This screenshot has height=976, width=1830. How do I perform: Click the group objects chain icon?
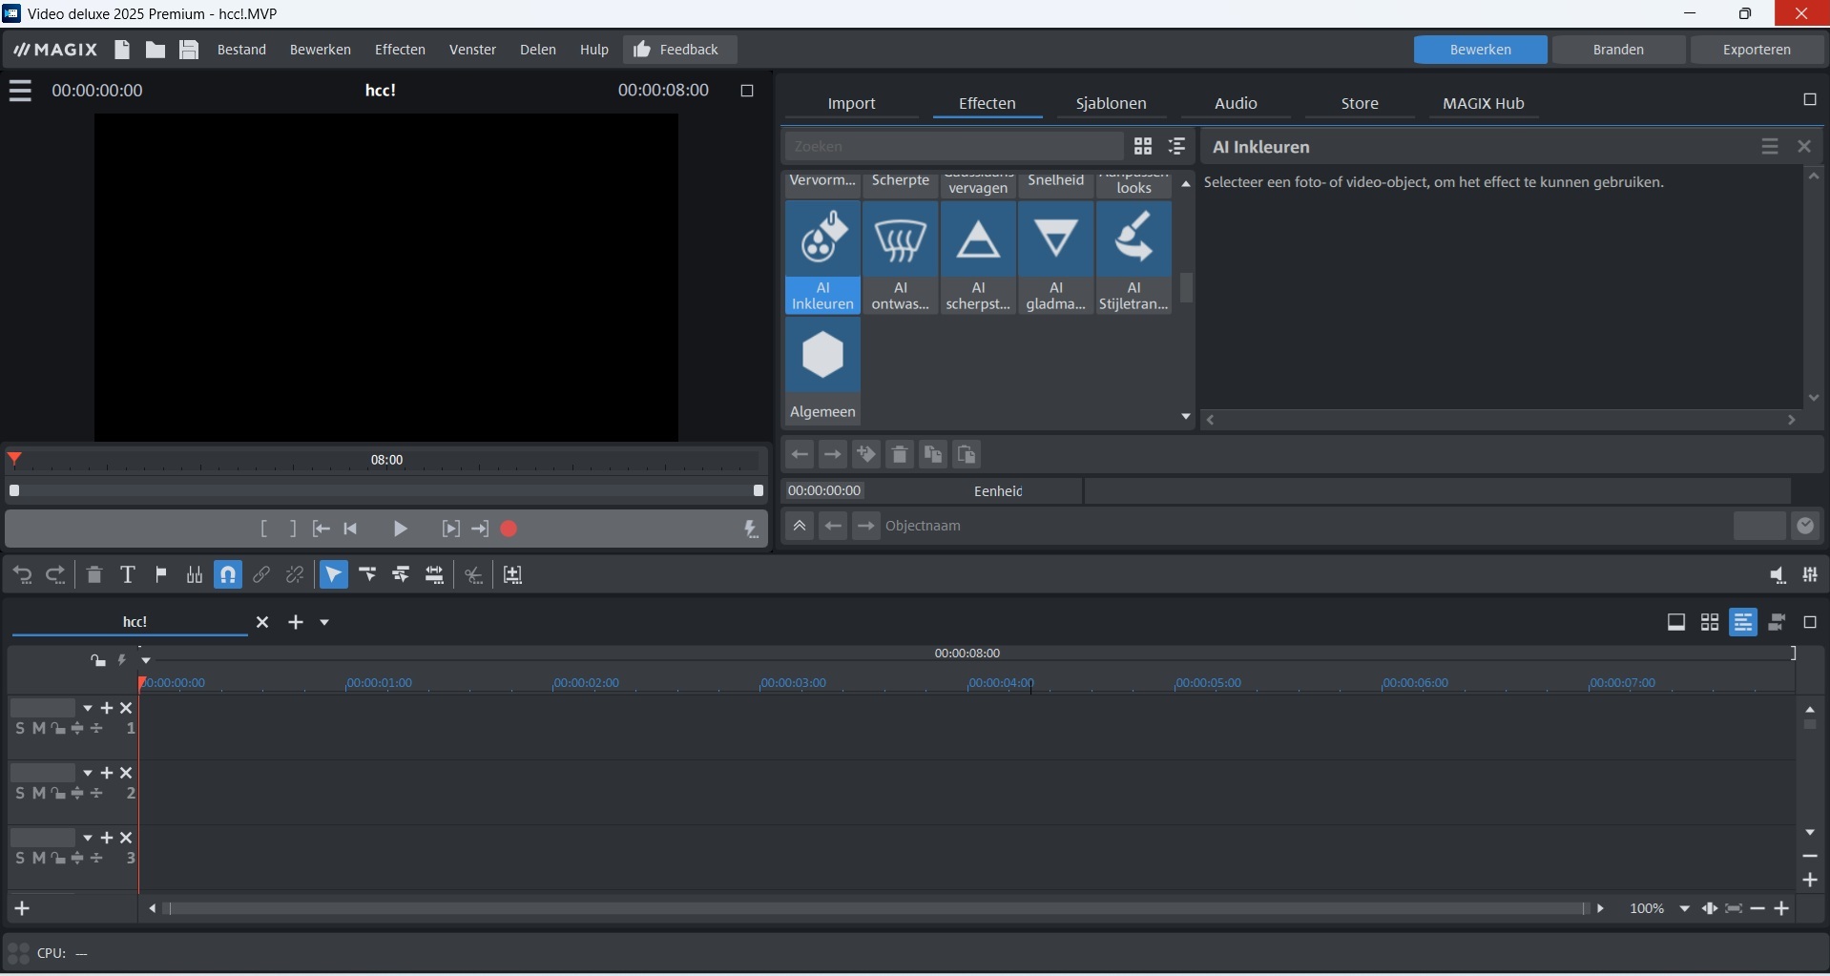[261, 574]
